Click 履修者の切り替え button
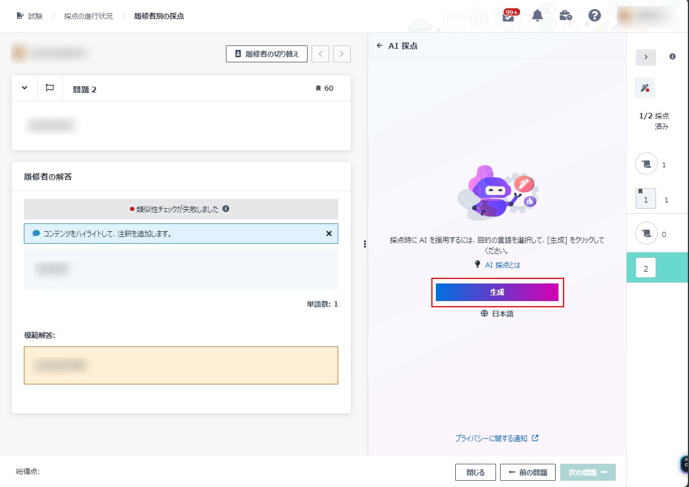The height and width of the screenshot is (487, 689). coord(266,54)
